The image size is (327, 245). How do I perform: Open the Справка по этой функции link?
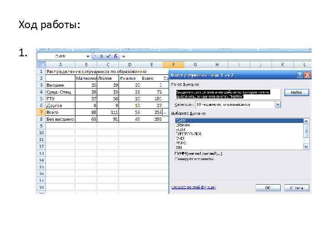coord(193,187)
